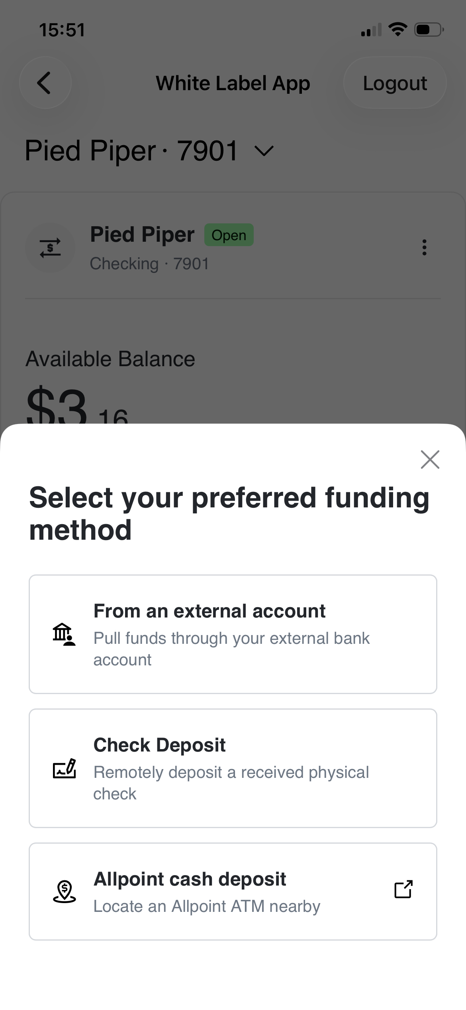Click the external link arrow icon
Screen dimensions: 466x1010
403,889
